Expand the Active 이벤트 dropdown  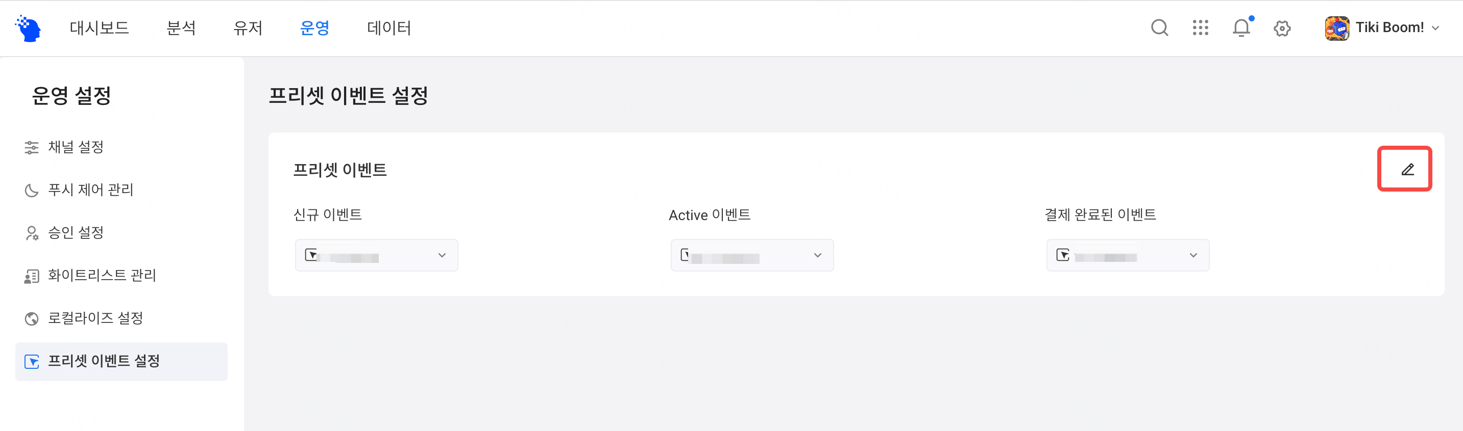752,255
